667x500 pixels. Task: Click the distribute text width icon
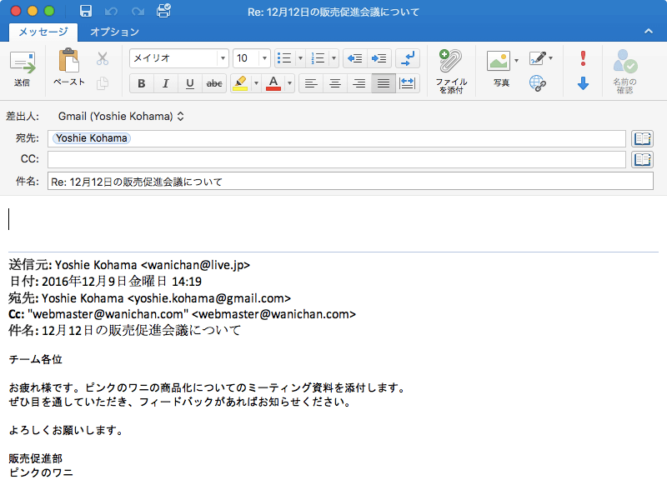click(408, 83)
